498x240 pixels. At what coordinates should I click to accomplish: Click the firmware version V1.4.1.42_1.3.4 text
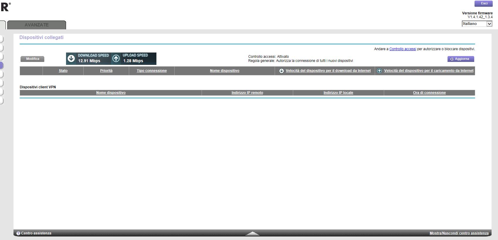click(x=480, y=17)
